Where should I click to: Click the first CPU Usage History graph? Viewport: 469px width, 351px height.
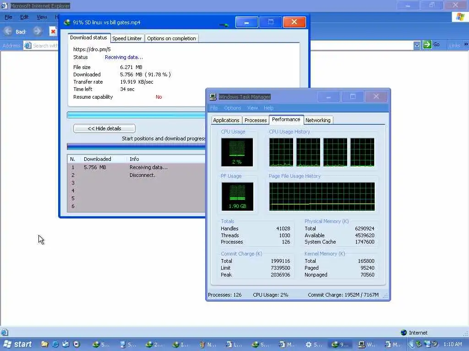click(281, 152)
